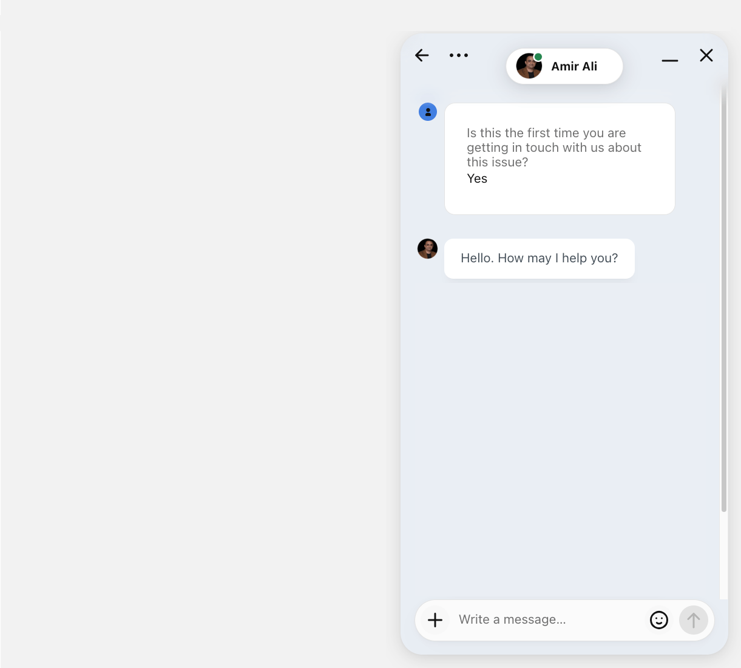Select the "Hello. How may I help you?" bubble
This screenshot has height=668, width=741.
pyautogui.click(x=539, y=259)
